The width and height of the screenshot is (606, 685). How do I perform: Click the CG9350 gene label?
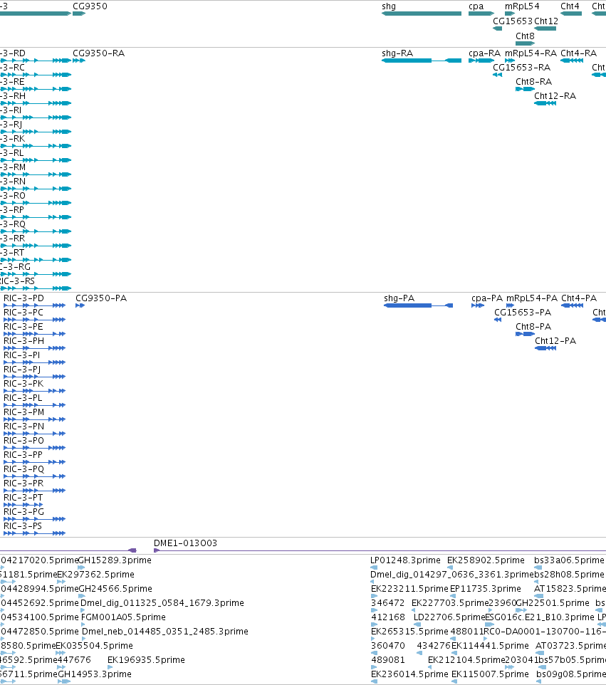(x=90, y=6)
